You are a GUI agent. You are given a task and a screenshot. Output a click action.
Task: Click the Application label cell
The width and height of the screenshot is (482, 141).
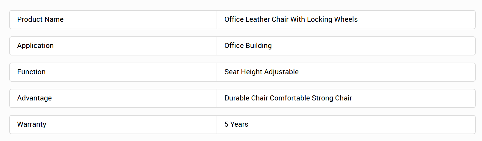point(113,46)
